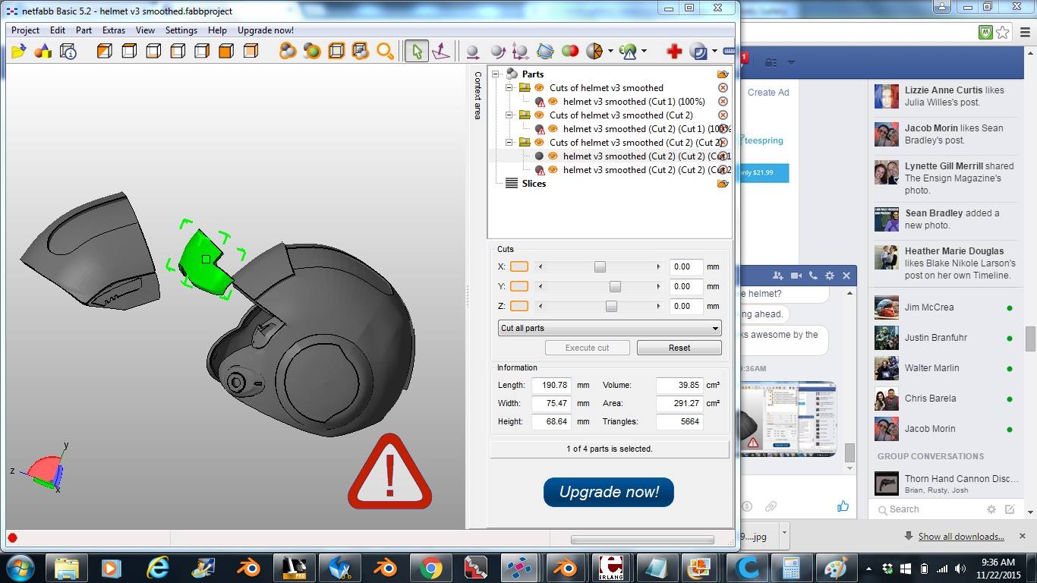Open the Extras menu
1037x583 pixels.
tap(114, 30)
